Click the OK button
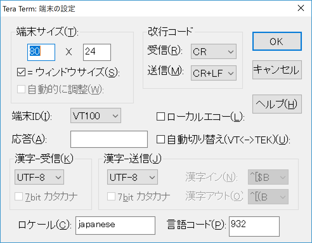Screen dimensions: 312x243 pos(277,42)
